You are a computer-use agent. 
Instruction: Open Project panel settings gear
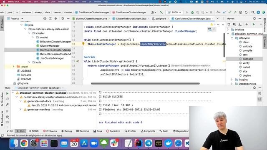click(63, 18)
